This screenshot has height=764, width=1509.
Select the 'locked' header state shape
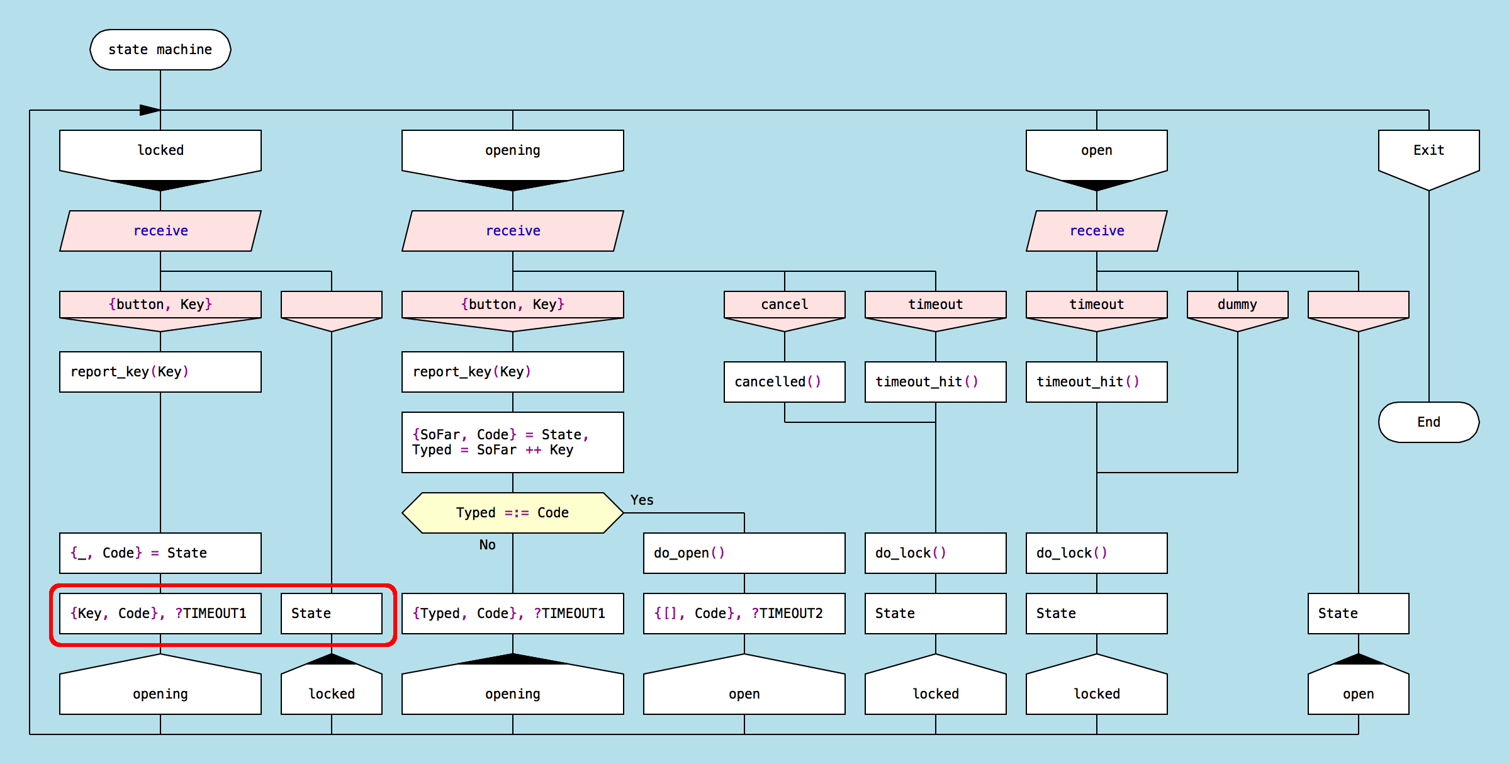click(x=160, y=151)
